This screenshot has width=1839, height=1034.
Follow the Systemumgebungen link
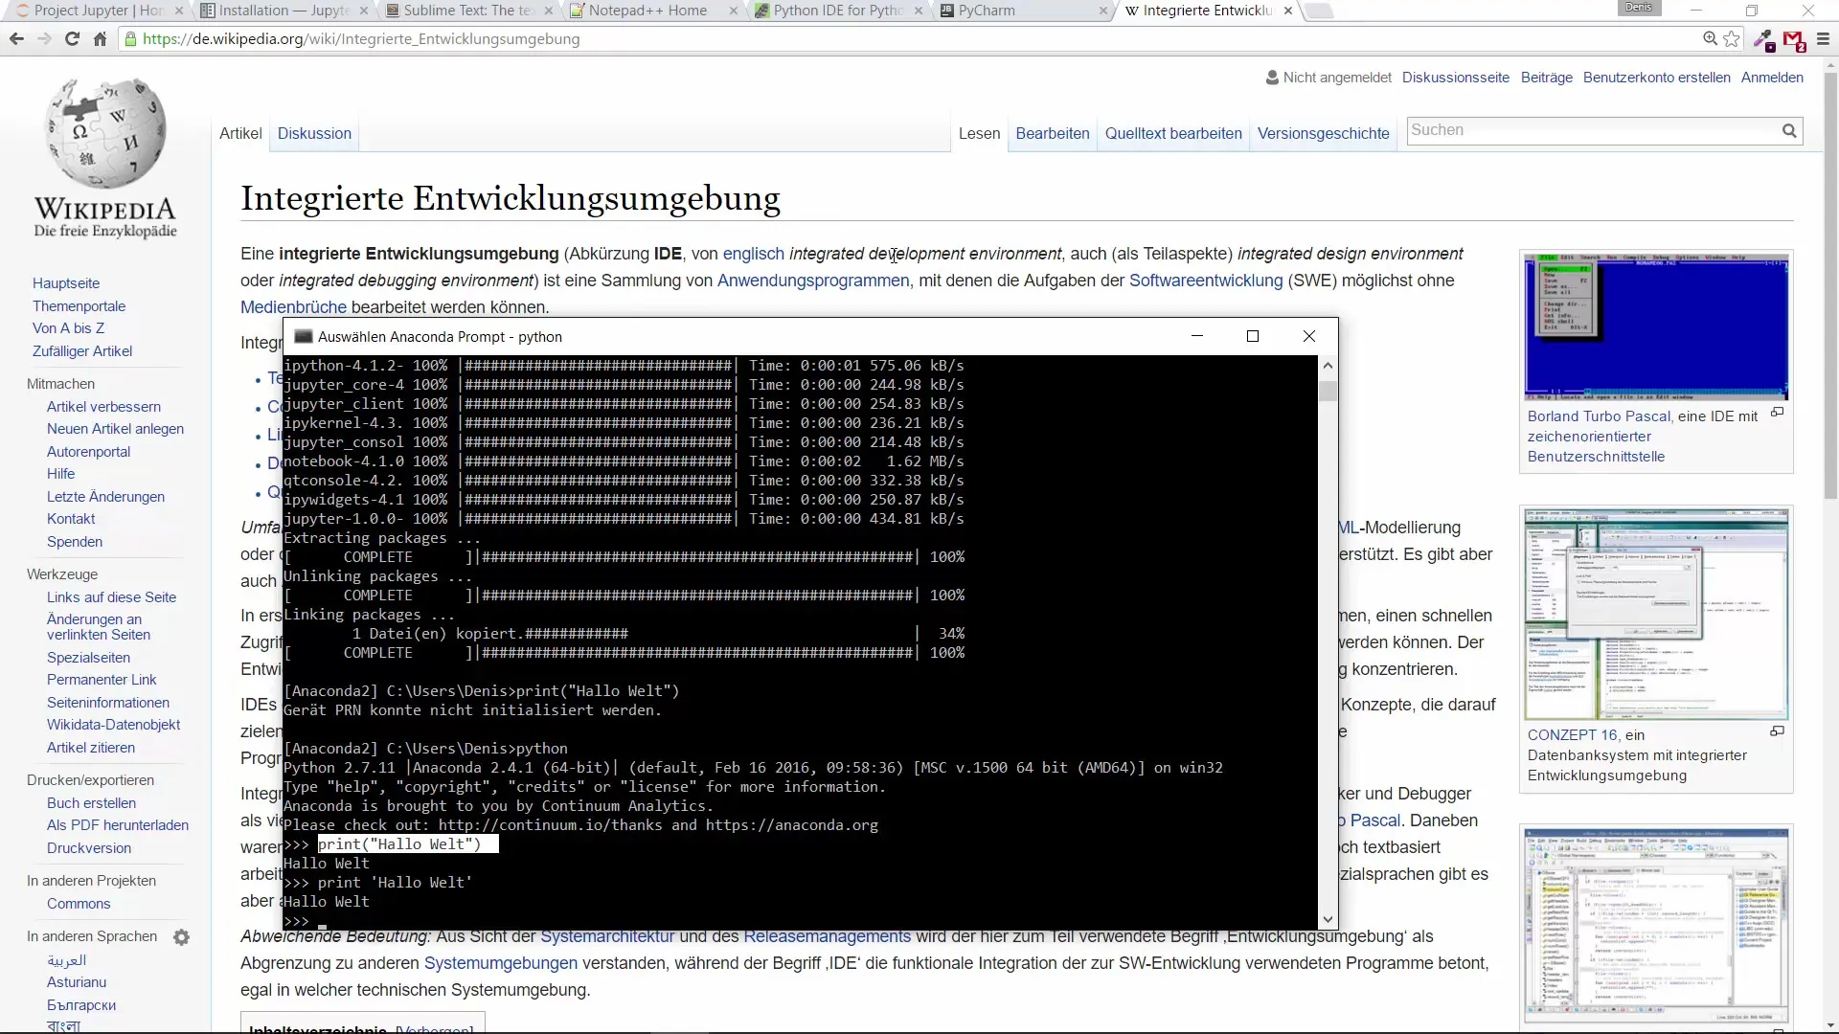[x=501, y=963]
